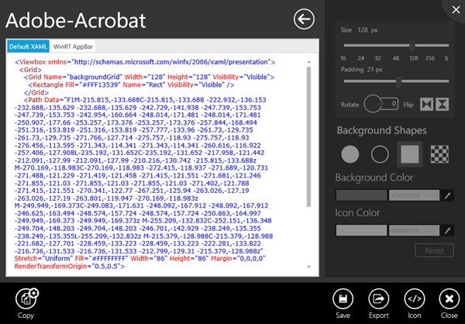Image resolution: width=465 pixels, height=324 pixels.
Task: Click the Adobe-Acrobat title
Action: pos(76,20)
